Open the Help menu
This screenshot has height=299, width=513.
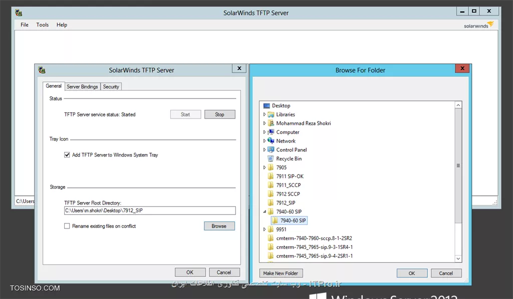(62, 25)
